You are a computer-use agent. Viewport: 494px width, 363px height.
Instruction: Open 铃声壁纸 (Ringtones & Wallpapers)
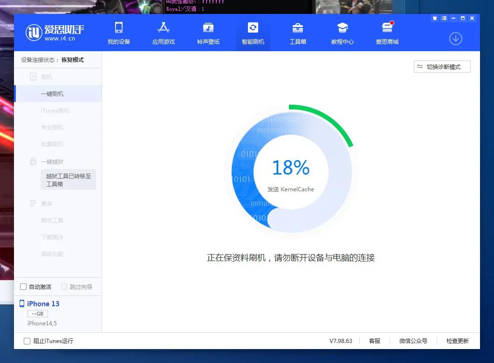[x=208, y=33]
